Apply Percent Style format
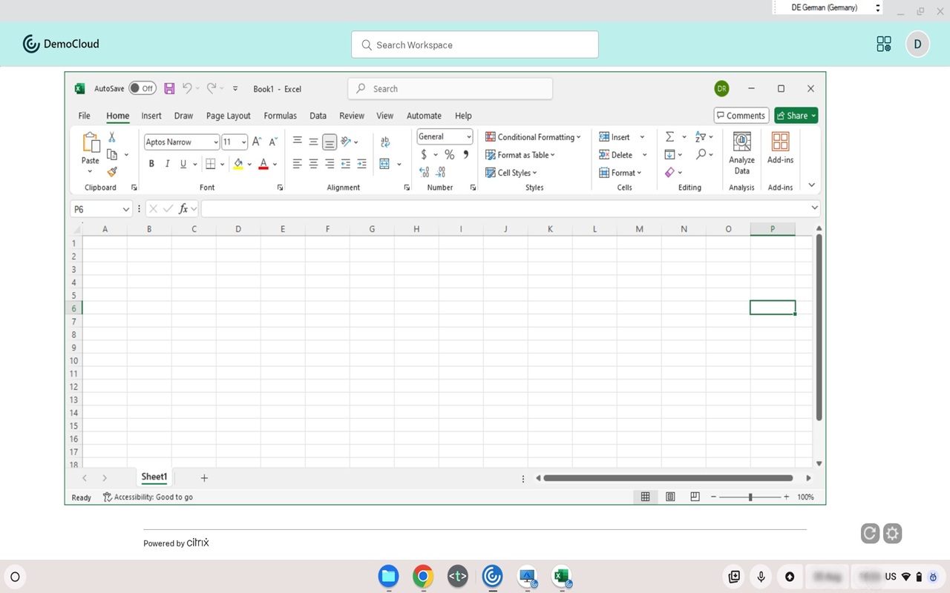950x593 pixels. click(x=449, y=155)
